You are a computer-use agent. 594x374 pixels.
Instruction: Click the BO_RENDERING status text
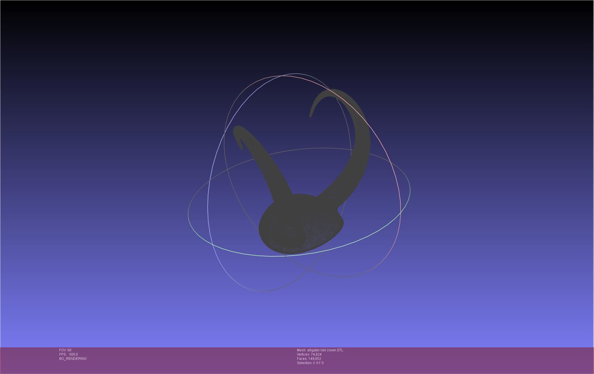point(73,359)
